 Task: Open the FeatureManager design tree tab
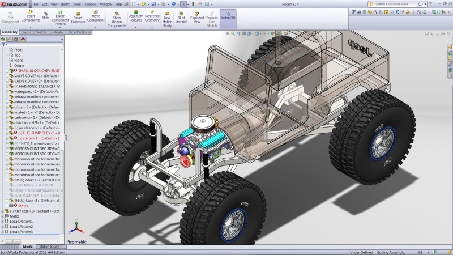(x=3, y=39)
